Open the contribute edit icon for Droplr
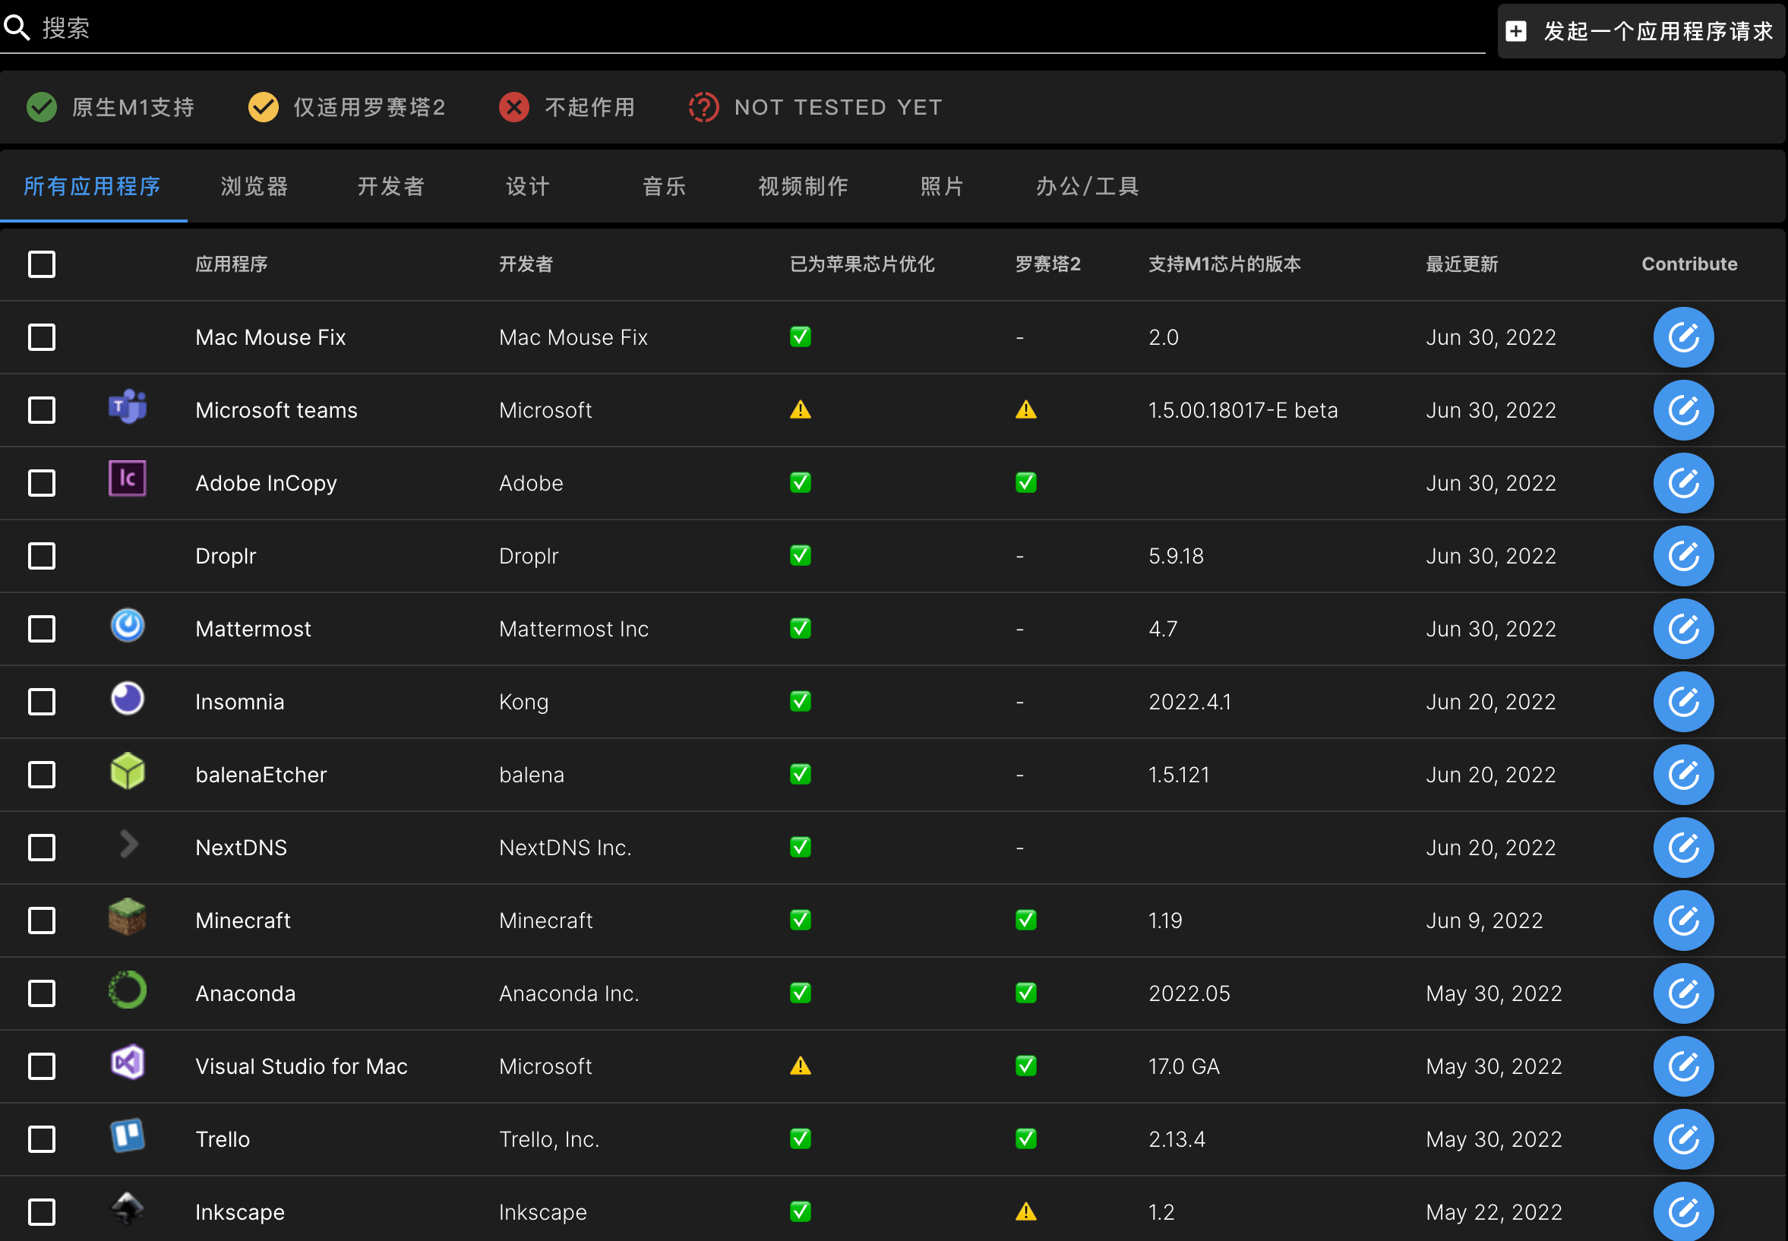This screenshot has width=1788, height=1241. point(1683,556)
